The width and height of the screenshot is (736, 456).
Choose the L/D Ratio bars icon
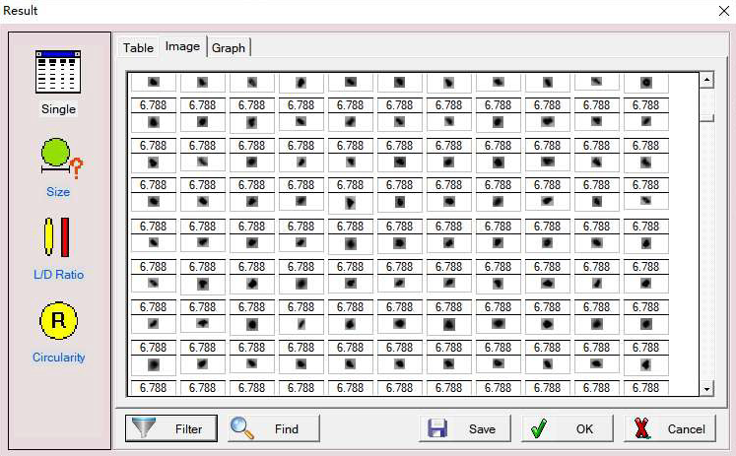(x=57, y=237)
